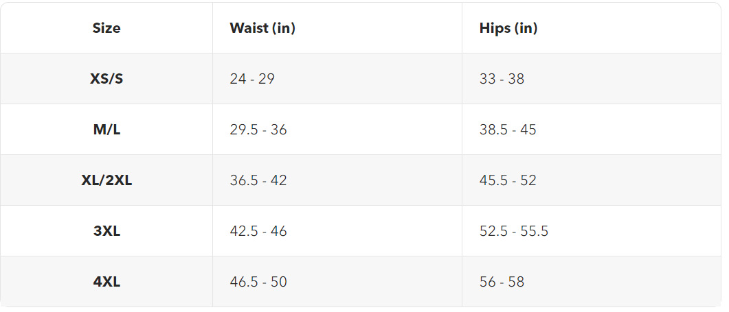Click waist value 46.5 - 50

[x=258, y=282]
